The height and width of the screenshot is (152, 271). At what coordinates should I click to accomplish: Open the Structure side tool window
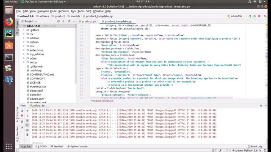[17, 114]
